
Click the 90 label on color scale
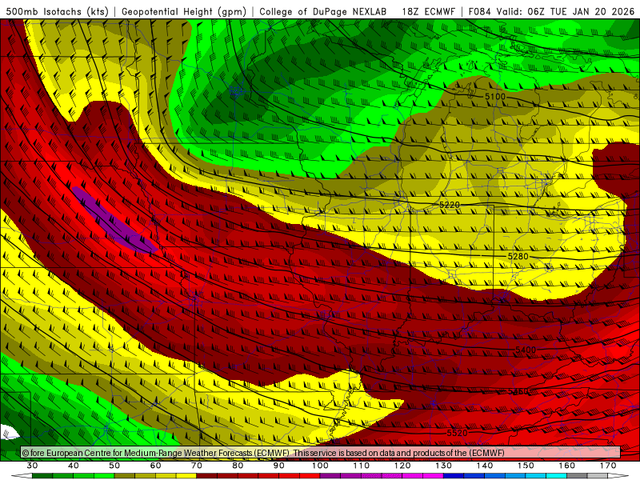278,466
